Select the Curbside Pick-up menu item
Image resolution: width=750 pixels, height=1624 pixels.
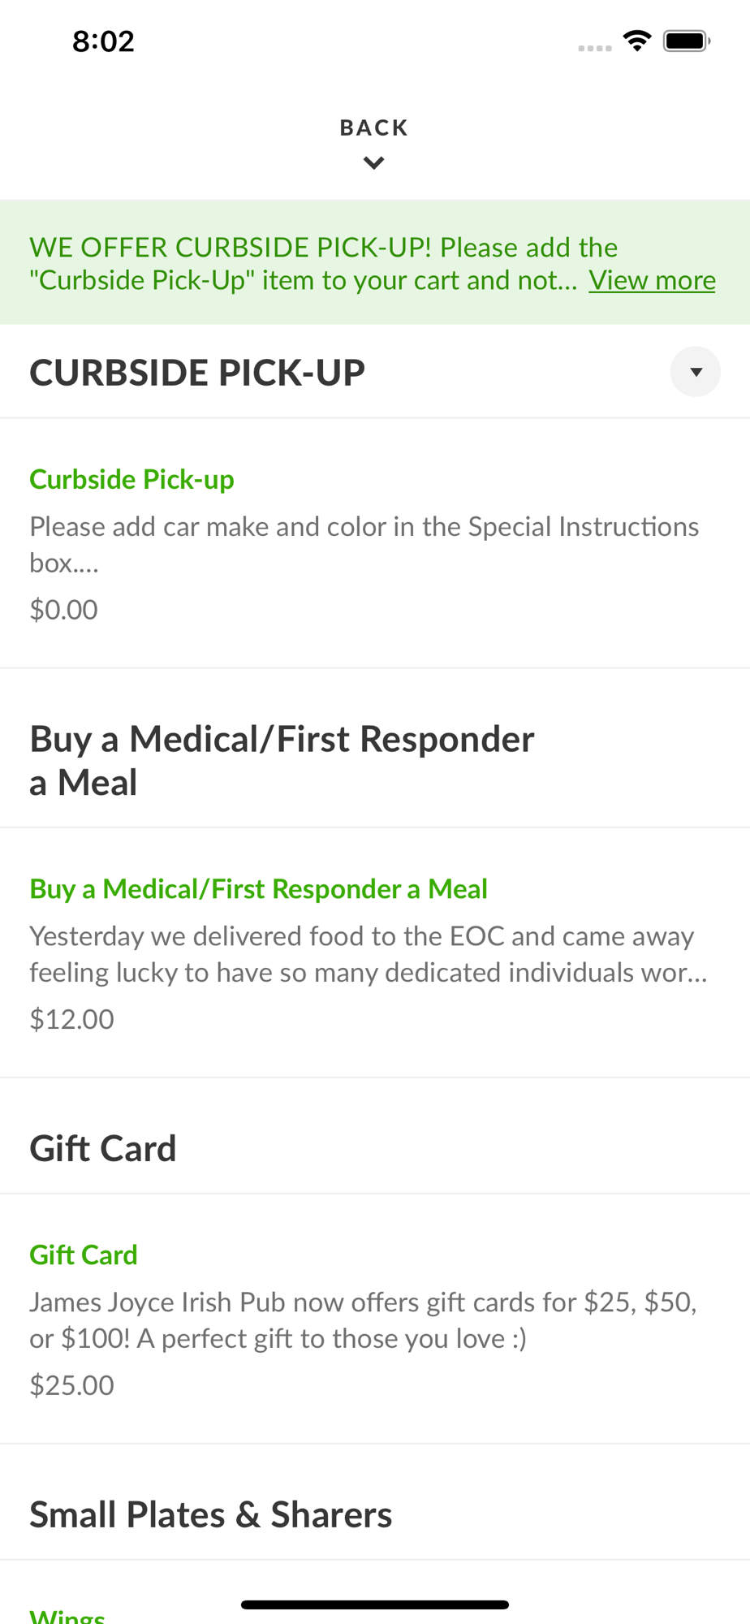[x=131, y=479]
